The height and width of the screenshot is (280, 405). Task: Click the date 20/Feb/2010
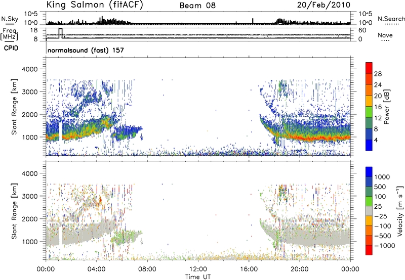(323, 5)
